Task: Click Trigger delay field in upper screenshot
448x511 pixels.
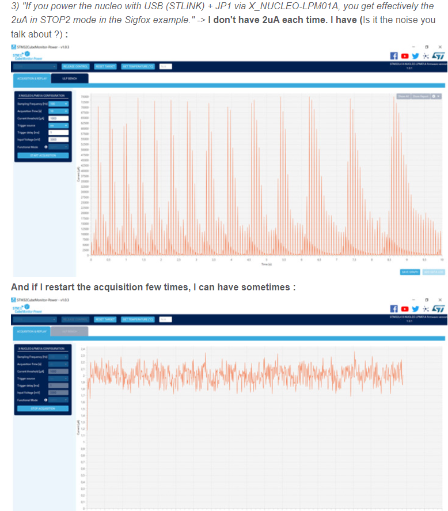Action: [x=58, y=133]
